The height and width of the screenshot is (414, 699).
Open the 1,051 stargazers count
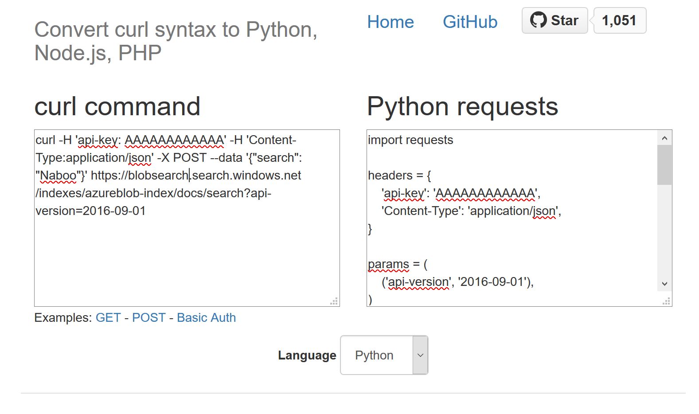(619, 20)
